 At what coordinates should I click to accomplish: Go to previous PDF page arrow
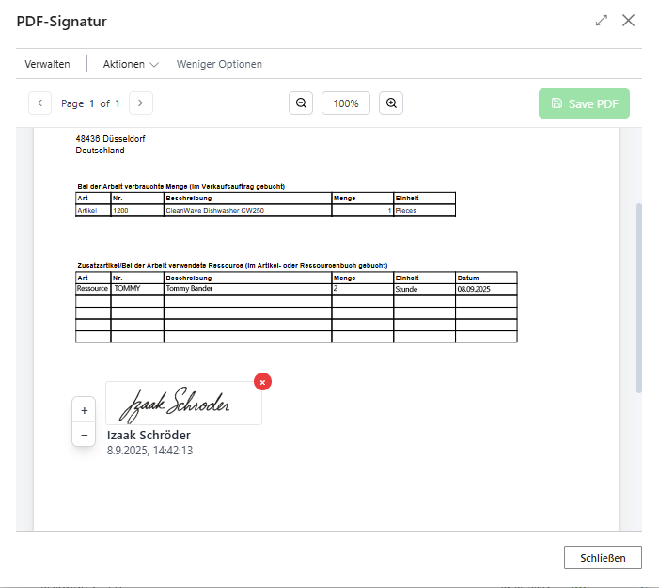(x=39, y=103)
